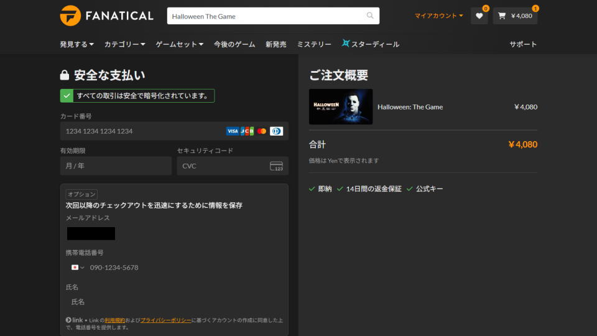Click the 合計 ¥4,080 total amount
The image size is (597, 336).
pos(523,144)
